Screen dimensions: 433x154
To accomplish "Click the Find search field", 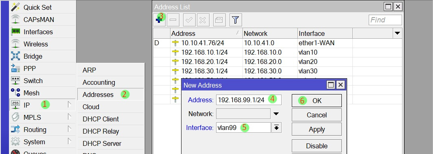I will point(385,20).
